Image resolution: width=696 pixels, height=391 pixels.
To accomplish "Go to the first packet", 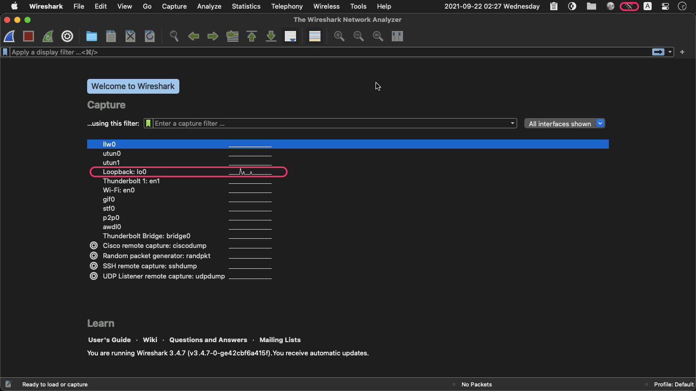I will pos(252,36).
